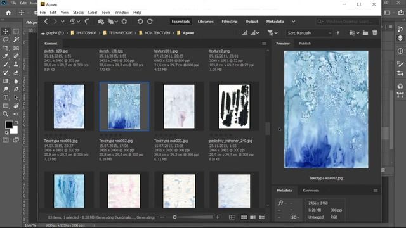Image resolution: width=406 pixels, height=228 pixels.
Task: Open the thumbnail quality options dropdown
Action: (x=254, y=33)
